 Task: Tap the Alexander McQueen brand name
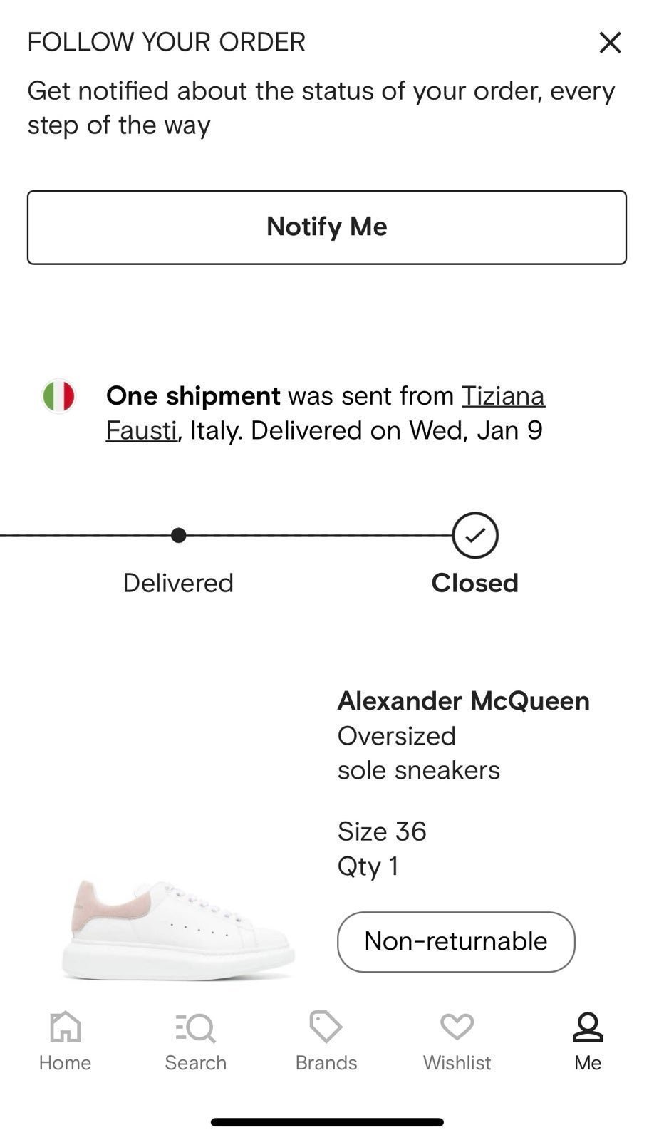(x=464, y=701)
